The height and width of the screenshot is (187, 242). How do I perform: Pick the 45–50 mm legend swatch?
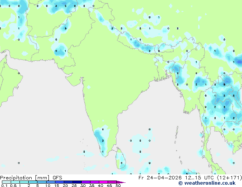click(112, 182)
